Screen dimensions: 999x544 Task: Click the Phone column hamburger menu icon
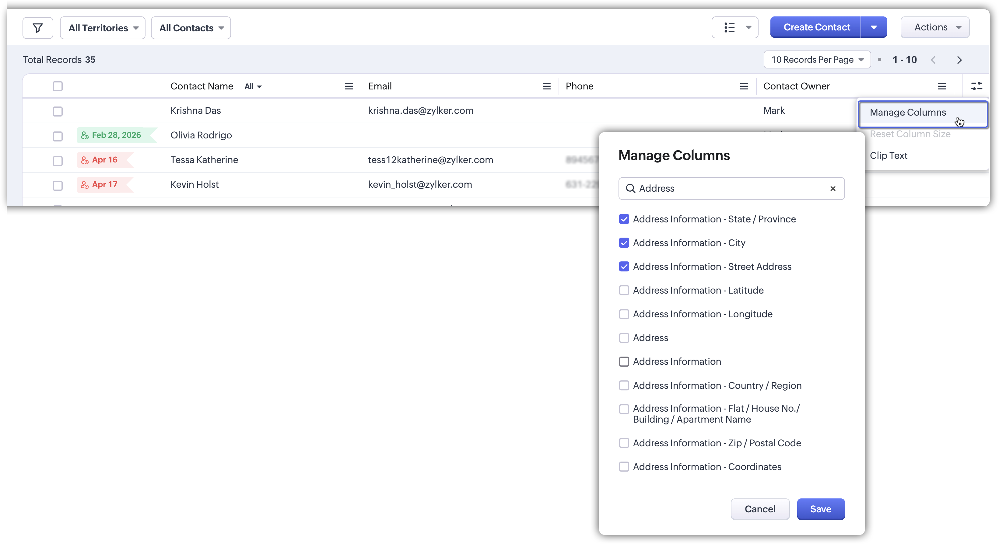744,86
